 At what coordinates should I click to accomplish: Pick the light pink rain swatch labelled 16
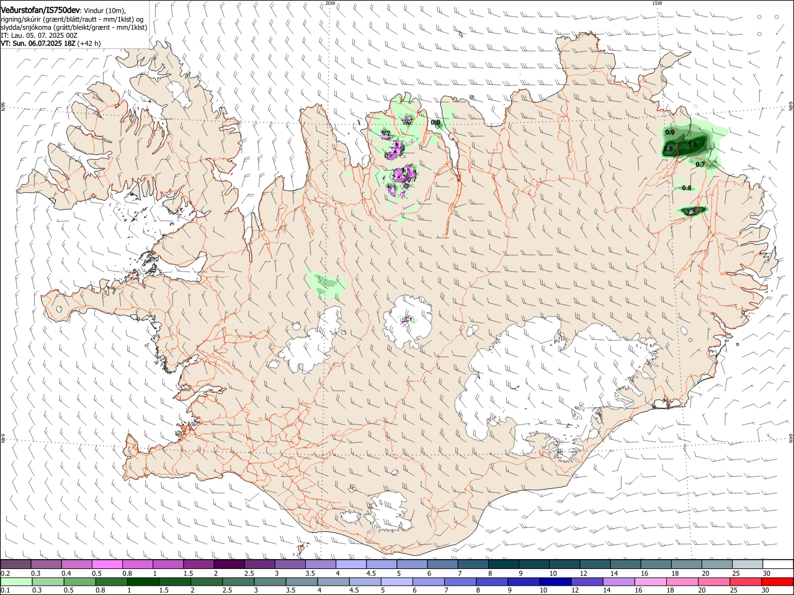tap(651, 581)
